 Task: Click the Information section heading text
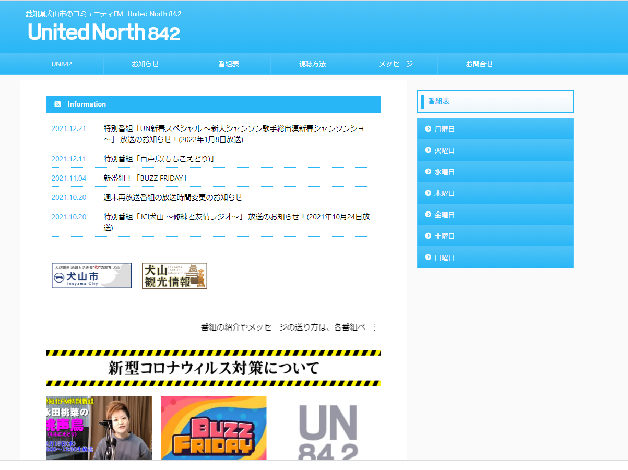[x=87, y=104]
